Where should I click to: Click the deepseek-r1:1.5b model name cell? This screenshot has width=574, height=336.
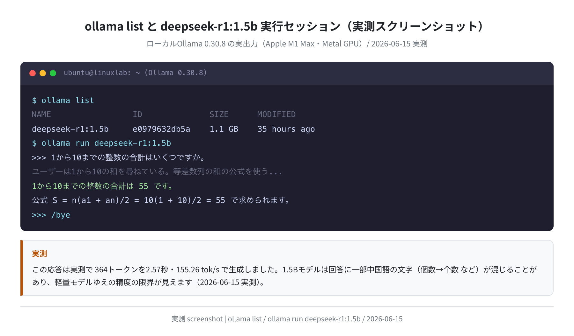coord(70,129)
